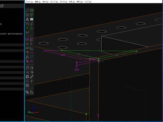Pick the circle sketch tool

[27, 15]
